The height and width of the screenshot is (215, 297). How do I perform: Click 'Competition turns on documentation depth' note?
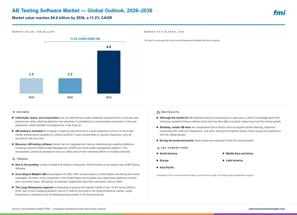[x=205, y=175]
